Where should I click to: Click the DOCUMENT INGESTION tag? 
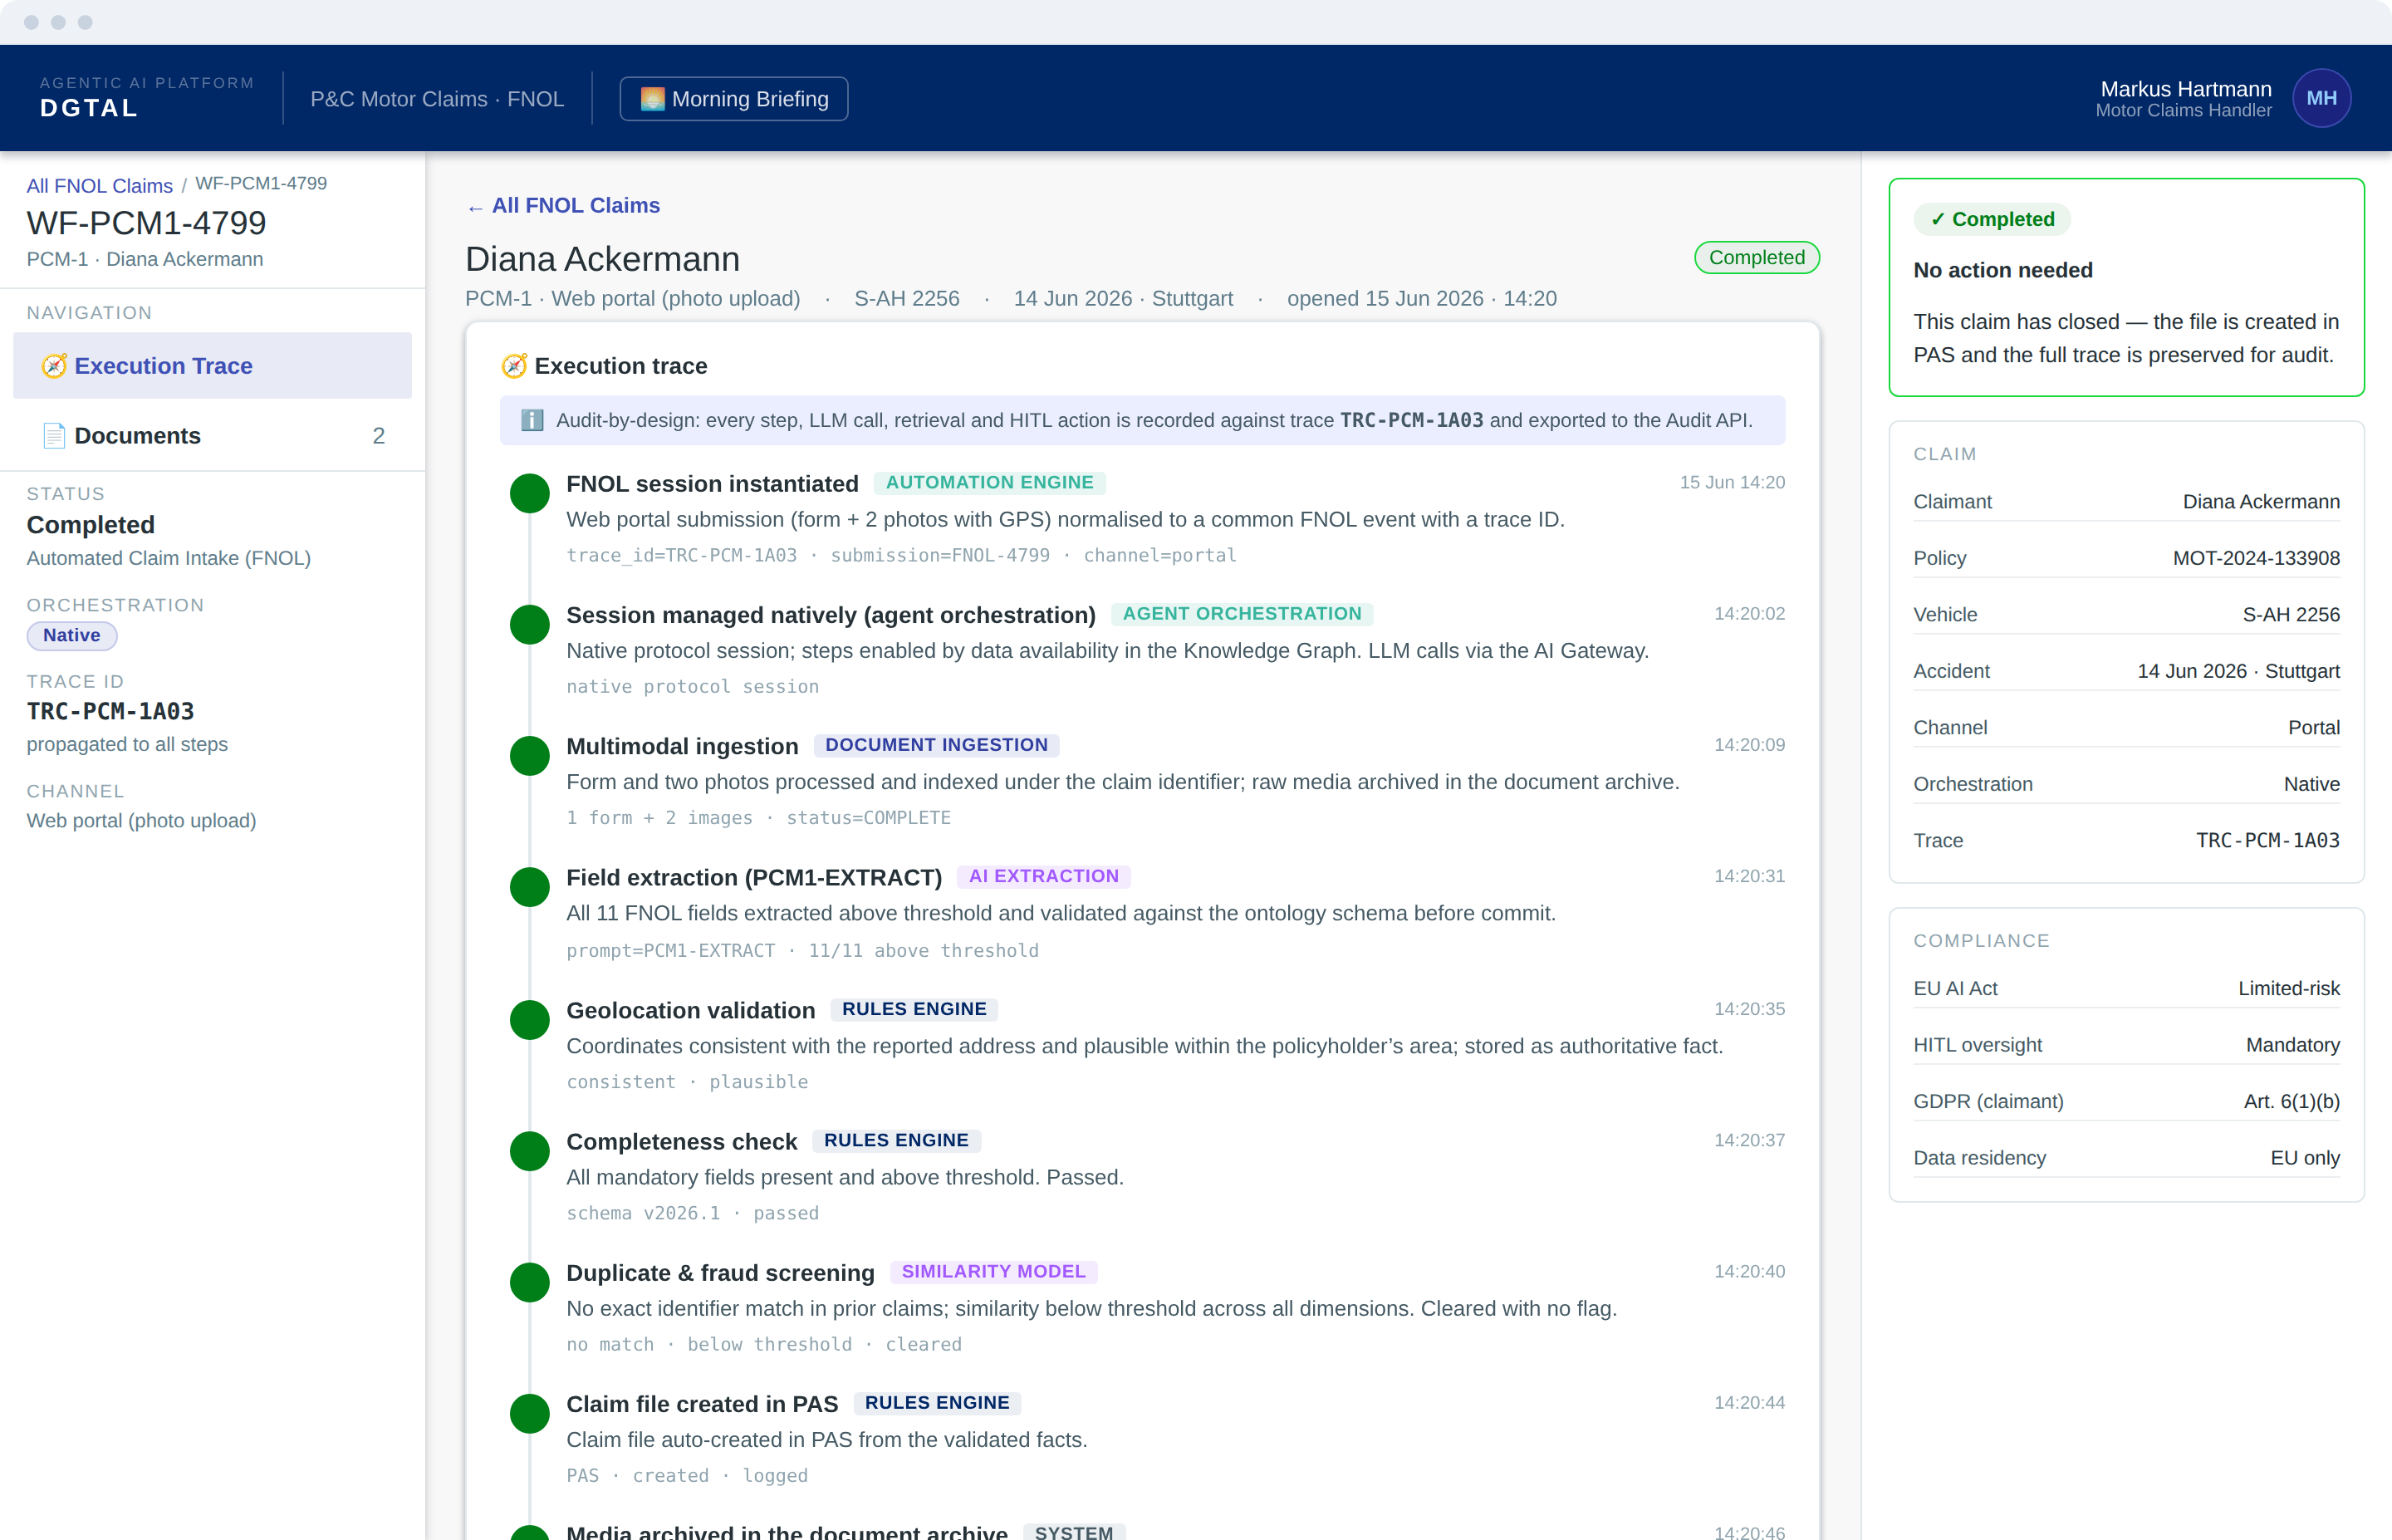[937, 745]
